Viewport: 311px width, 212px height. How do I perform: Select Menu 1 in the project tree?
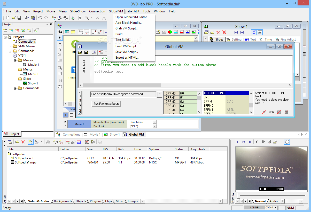(x=33, y=74)
